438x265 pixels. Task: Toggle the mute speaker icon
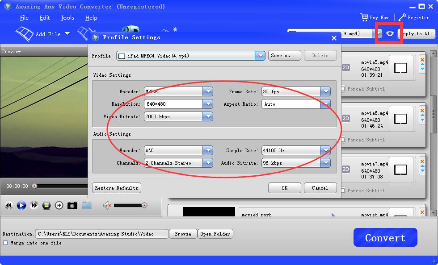[x=107, y=206]
